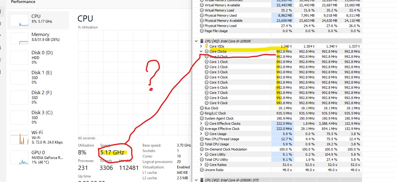Click the 854.1 MHz average effective value
This screenshot has width=397, height=182.
(330, 129)
